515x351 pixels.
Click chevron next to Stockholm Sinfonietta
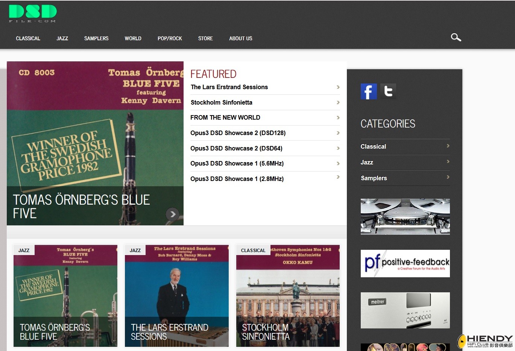pos(338,102)
